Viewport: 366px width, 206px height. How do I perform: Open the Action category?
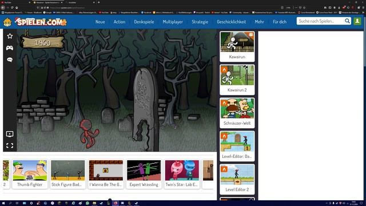pos(120,22)
